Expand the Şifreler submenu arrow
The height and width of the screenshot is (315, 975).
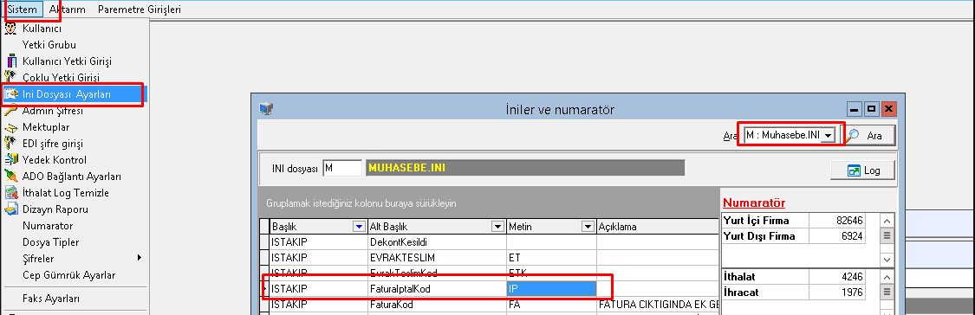[x=140, y=258]
